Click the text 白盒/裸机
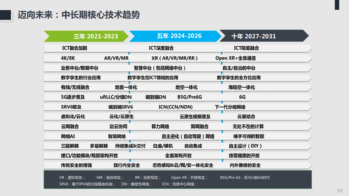Viewport: 349px width, 196px height. (163, 146)
